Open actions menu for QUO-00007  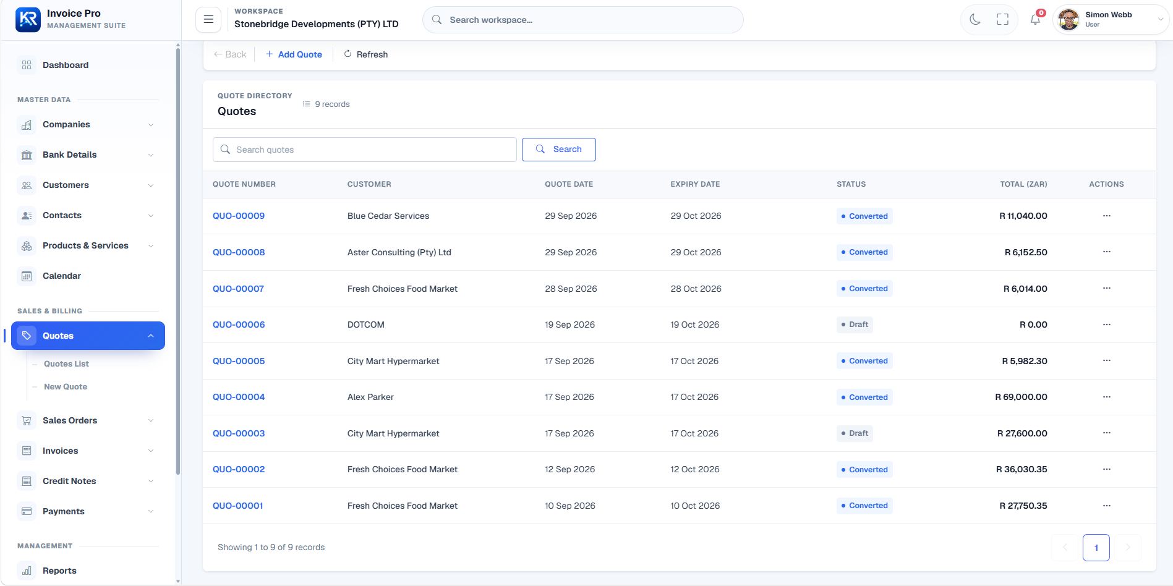click(1107, 288)
